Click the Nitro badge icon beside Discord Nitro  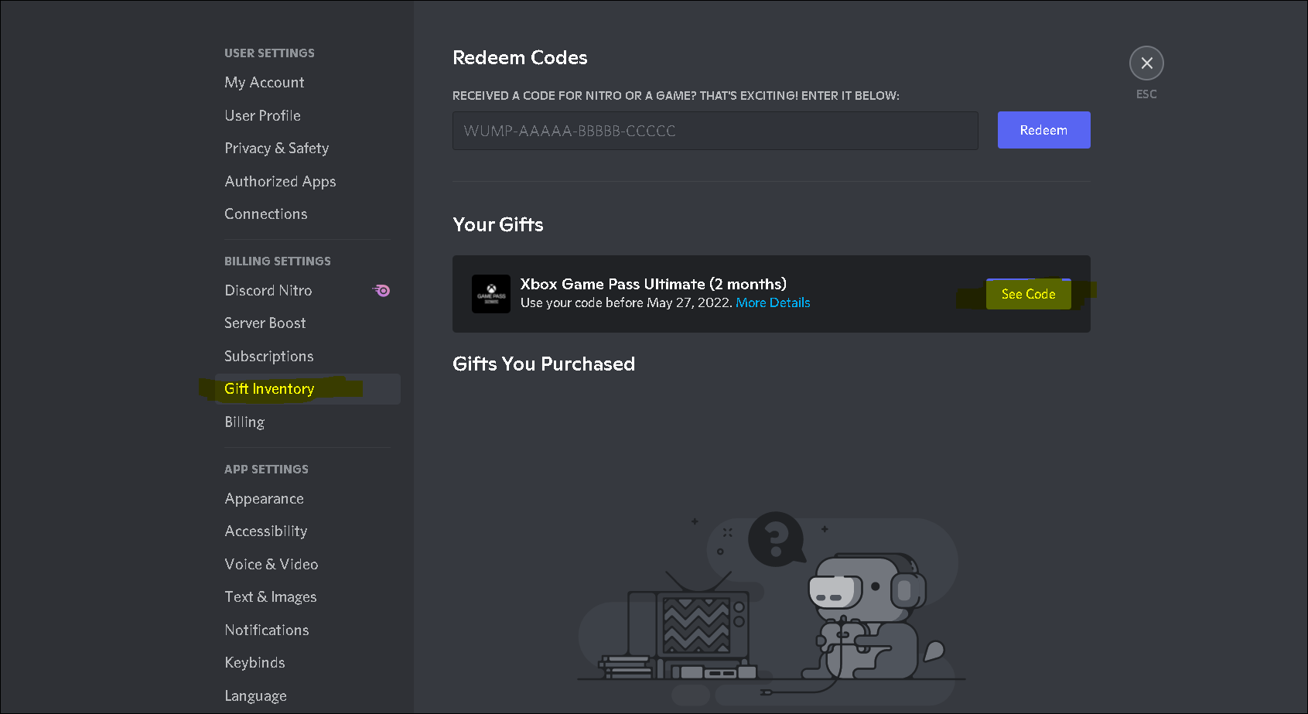[x=381, y=291]
